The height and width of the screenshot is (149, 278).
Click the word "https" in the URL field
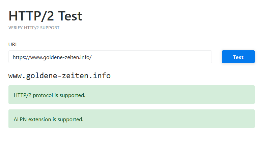[19, 57]
